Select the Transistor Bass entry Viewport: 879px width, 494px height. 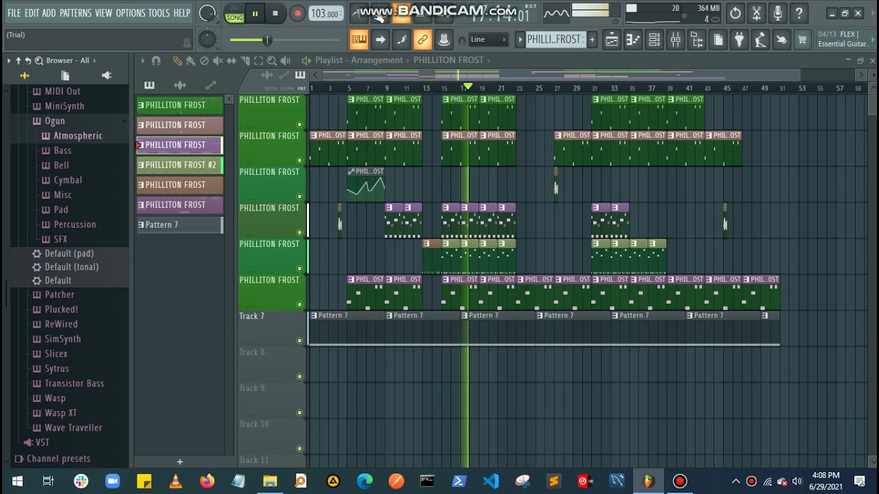click(74, 384)
